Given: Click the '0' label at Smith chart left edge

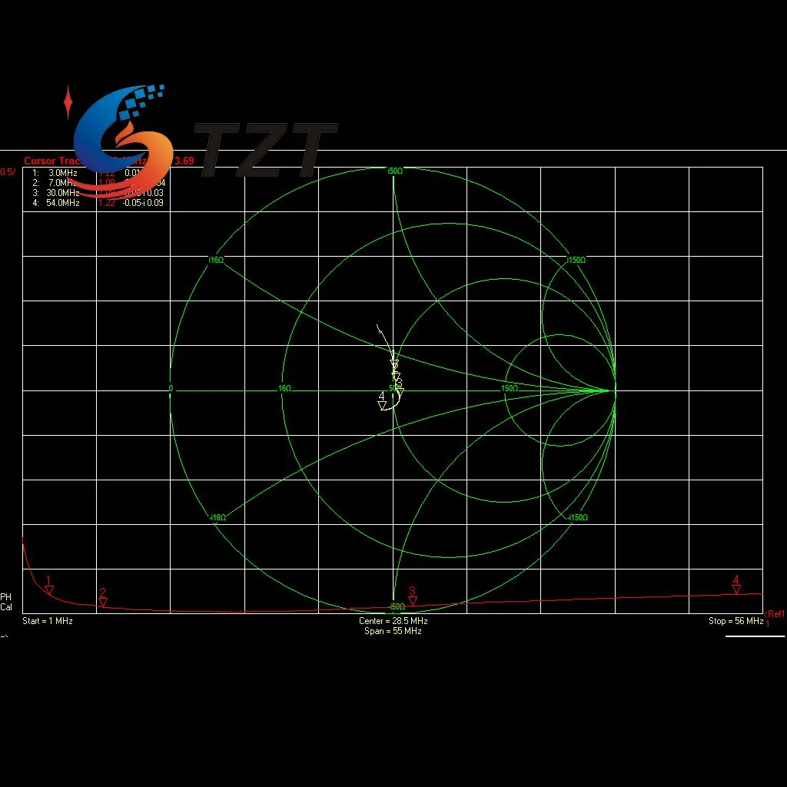Looking at the screenshot, I should pyautogui.click(x=171, y=388).
